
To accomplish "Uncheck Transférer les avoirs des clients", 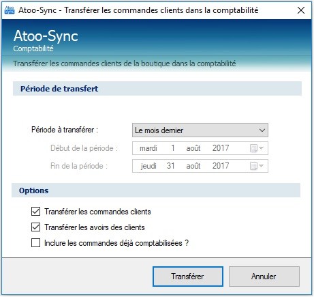I will coord(35,227).
